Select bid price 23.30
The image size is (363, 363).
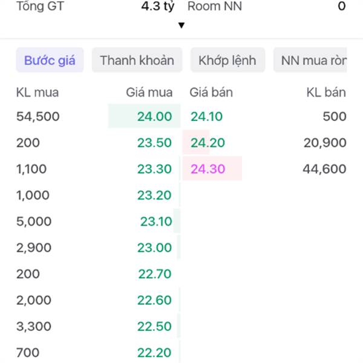(154, 169)
